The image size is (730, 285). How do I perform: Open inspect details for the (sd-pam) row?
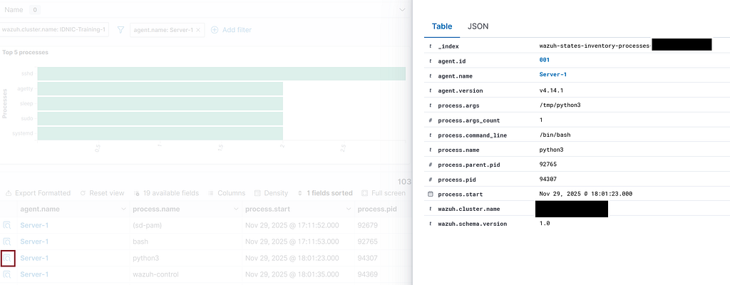pos(7,225)
